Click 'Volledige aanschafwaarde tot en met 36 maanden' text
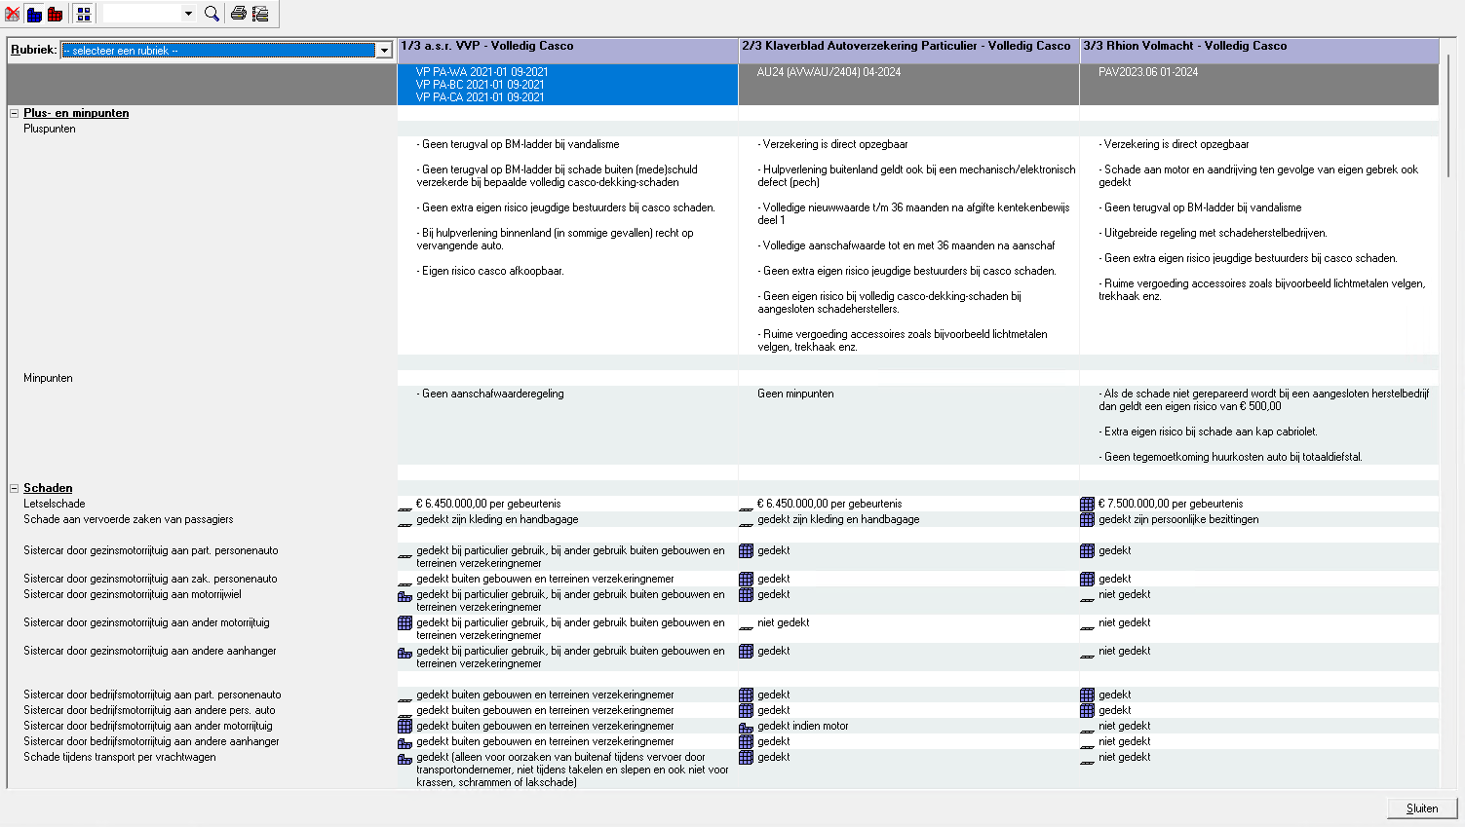The width and height of the screenshot is (1465, 827). 906,245
